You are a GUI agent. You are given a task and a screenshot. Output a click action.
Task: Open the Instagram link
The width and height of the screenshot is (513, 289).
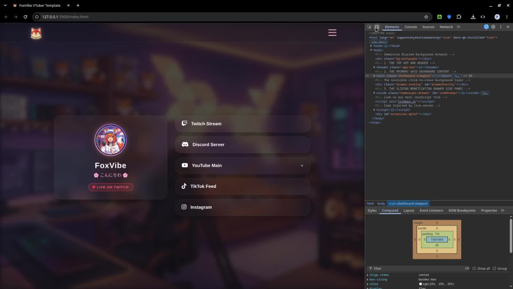pos(243,207)
